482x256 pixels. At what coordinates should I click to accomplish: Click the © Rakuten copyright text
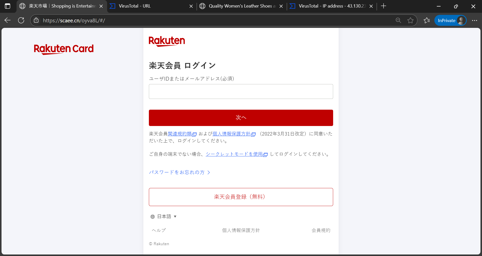[159, 244]
